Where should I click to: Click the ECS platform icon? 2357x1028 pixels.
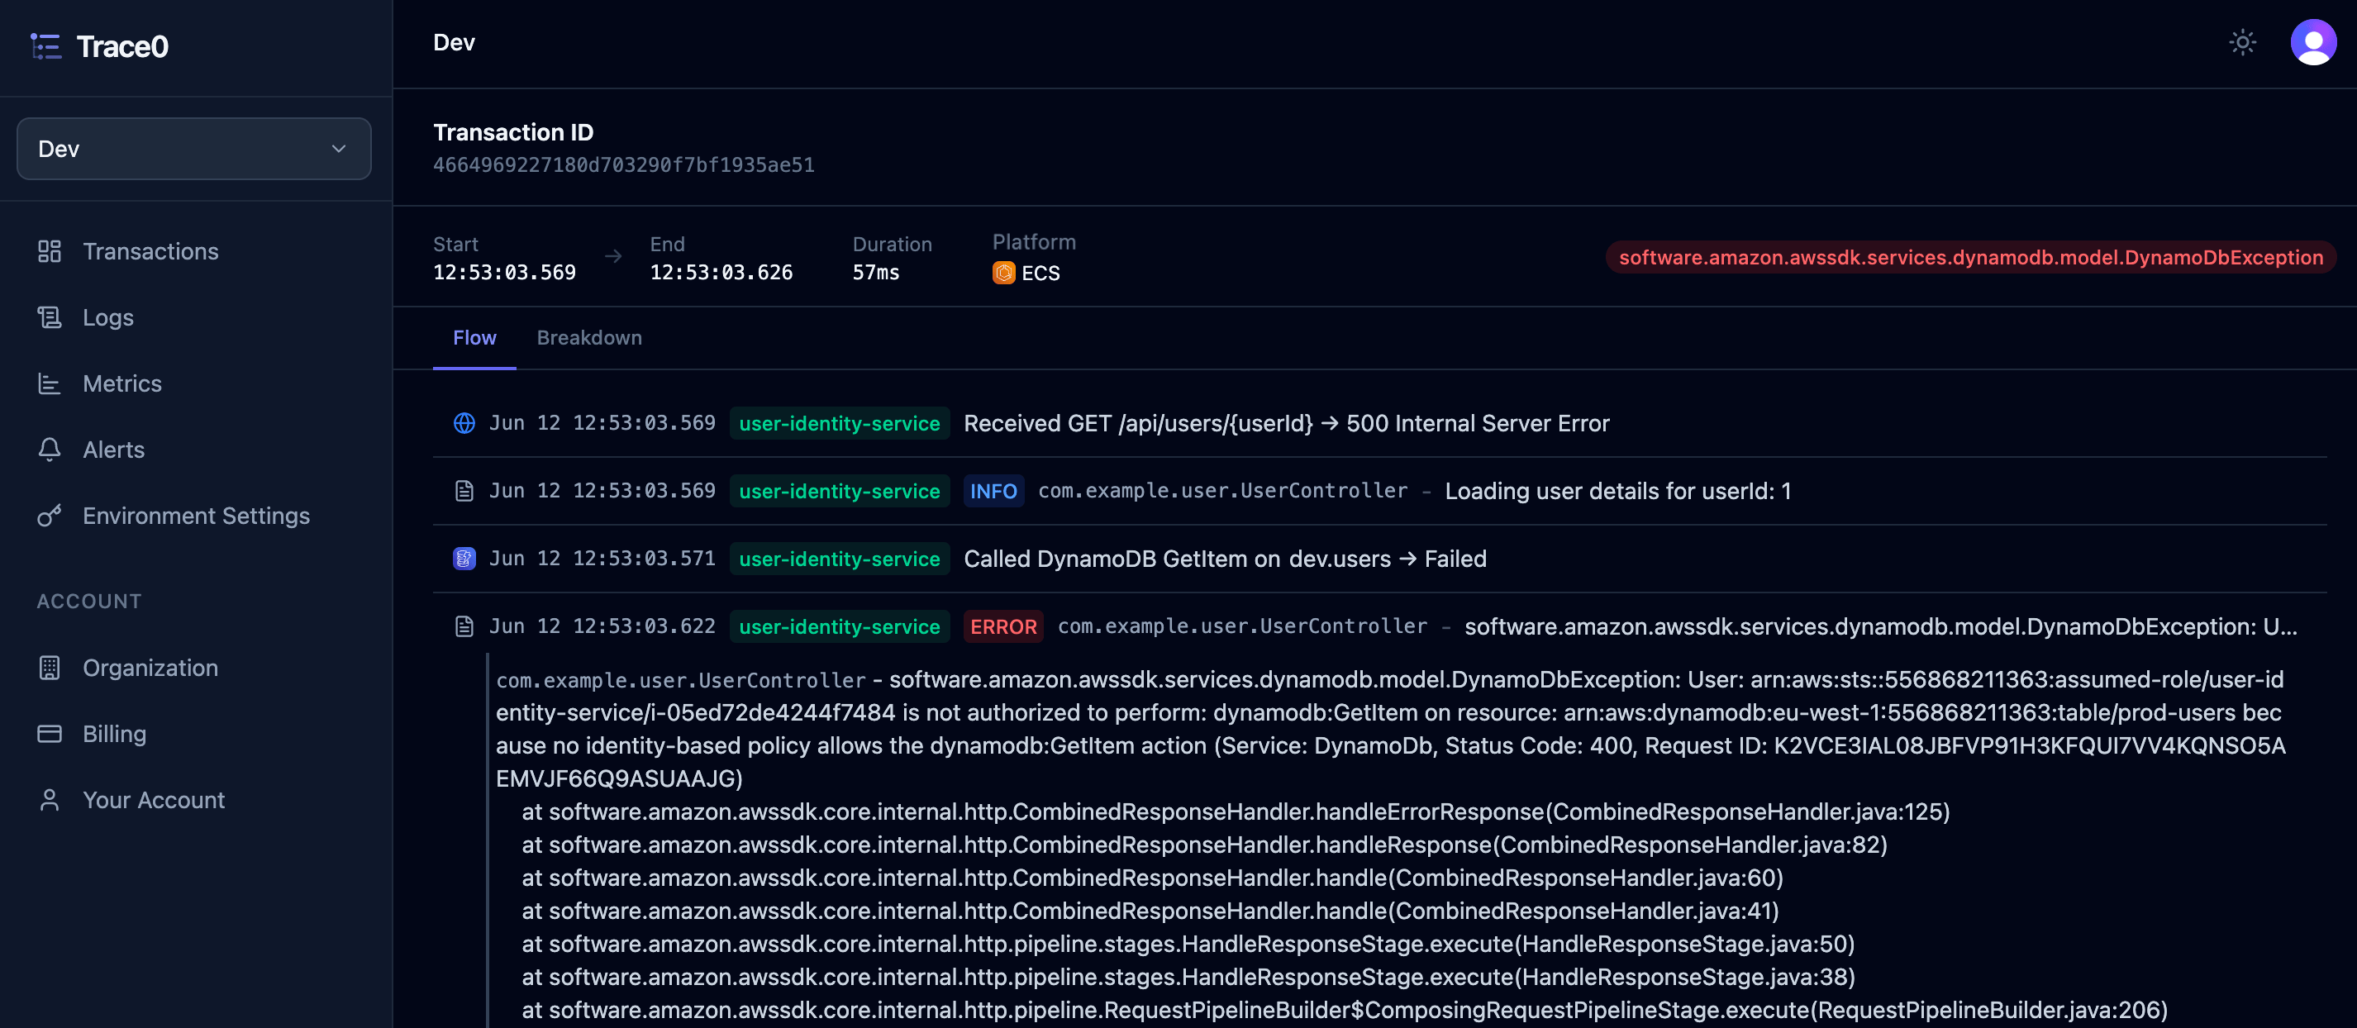click(x=1004, y=273)
